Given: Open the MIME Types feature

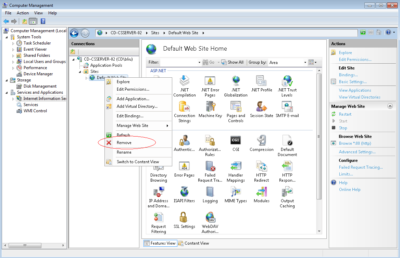Looking at the screenshot, I should point(236,195).
